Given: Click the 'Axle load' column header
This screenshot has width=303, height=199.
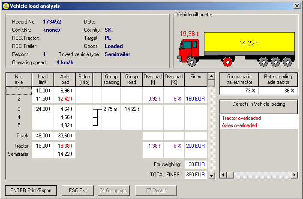Looking at the screenshot, I should pyautogui.click(x=65, y=79).
